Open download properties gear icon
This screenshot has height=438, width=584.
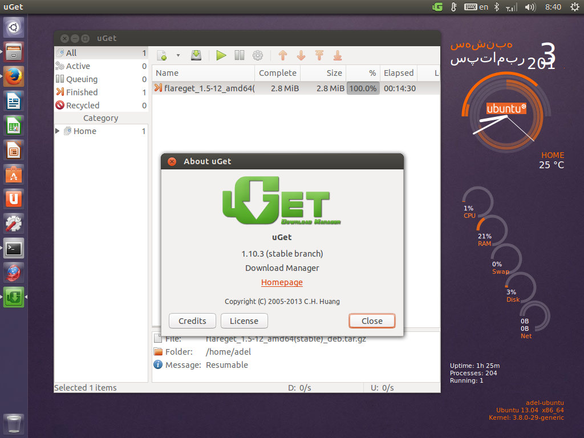click(x=258, y=55)
